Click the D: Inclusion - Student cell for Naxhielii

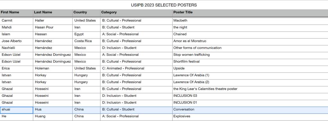click(136, 48)
